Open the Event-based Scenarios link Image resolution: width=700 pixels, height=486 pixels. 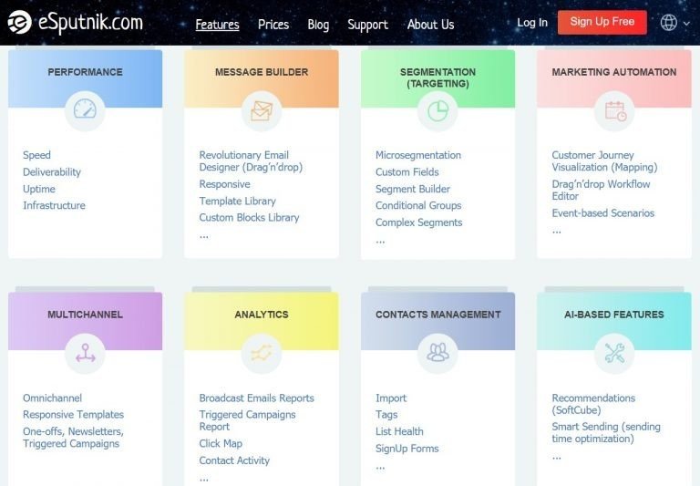tap(603, 213)
